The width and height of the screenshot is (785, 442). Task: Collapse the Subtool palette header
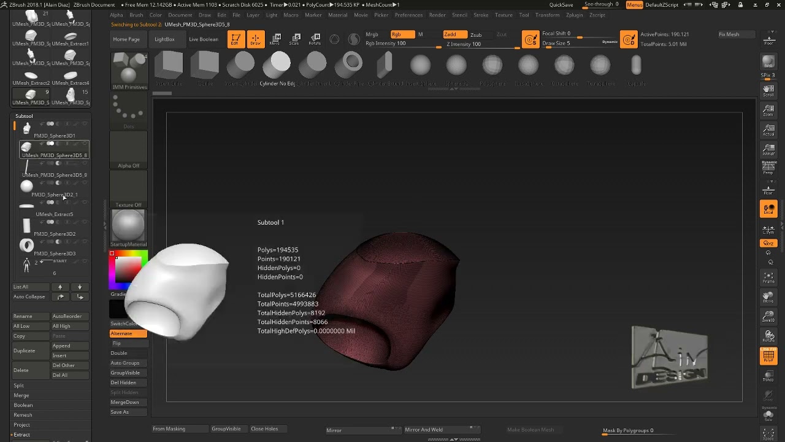pos(25,116)
